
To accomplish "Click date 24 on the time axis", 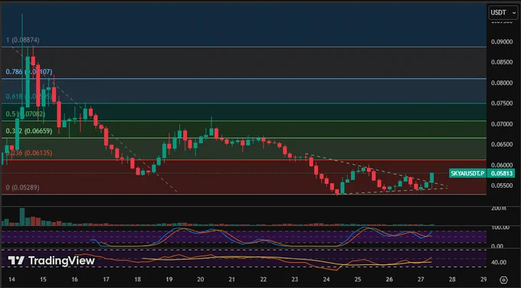I will click(x=326, y=280).
